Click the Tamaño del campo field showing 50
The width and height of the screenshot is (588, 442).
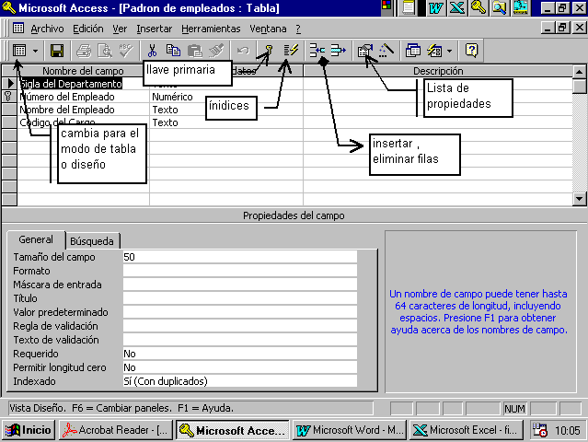[240, 257]
